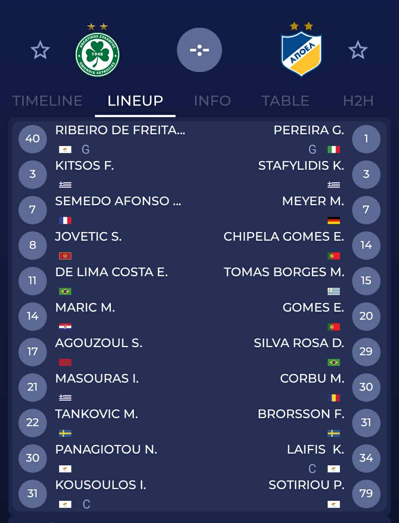This screenshot has width=399, height=523.
Task: Click the German flag under Meyer M.
Action: pyautogui.click(x=334, y=221)
